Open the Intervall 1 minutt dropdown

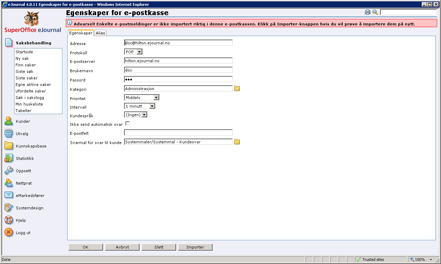[x=140, y=106]
